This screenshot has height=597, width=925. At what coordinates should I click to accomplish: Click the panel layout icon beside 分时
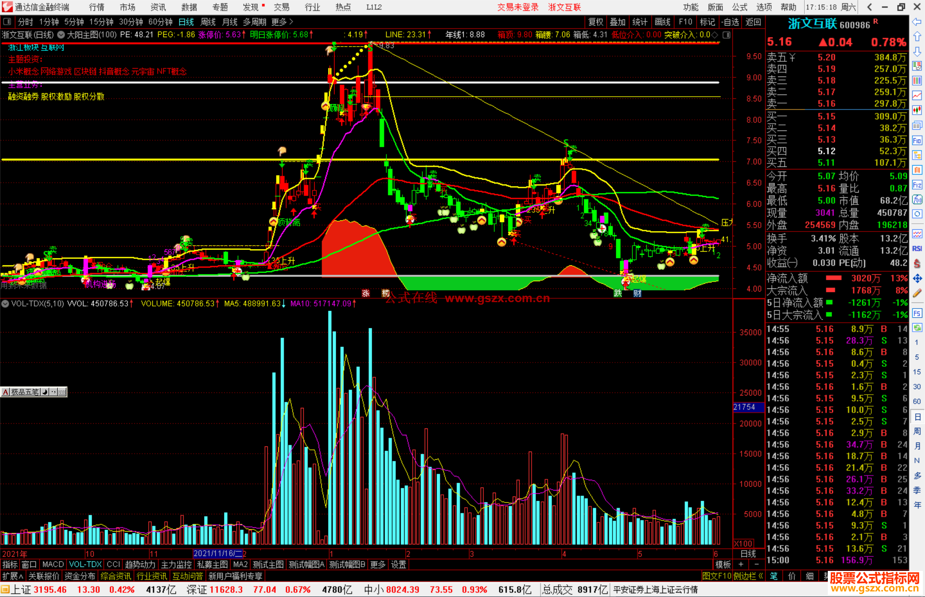click(x=7, y=21)
